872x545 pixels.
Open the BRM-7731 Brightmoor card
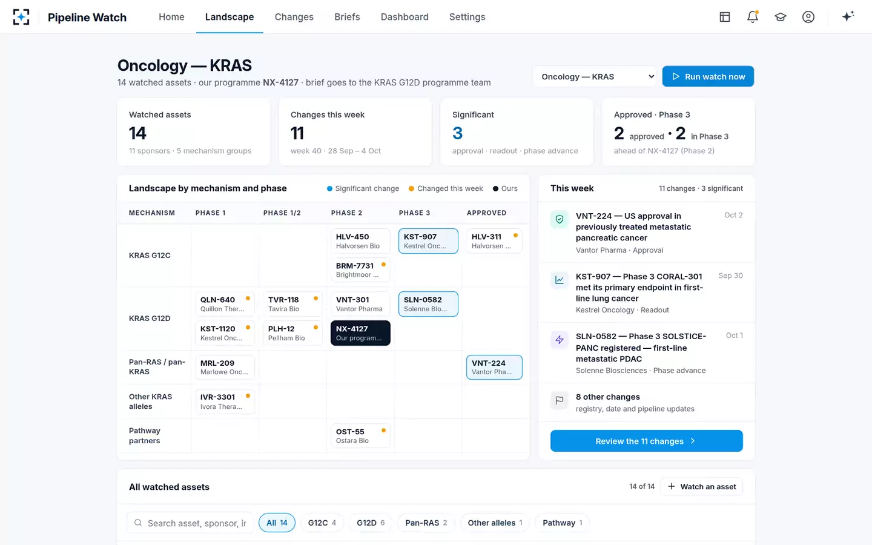tap(360, 270)
